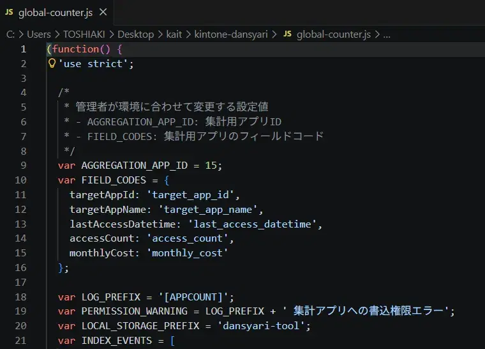The width and height of the screenshot is (485, 349).
Task: Click FIELD_CODES variable name on line 10
Action: (x=114, y=180)
